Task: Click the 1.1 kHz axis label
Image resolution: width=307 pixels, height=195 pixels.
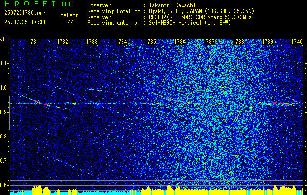Action: (4, 63)
